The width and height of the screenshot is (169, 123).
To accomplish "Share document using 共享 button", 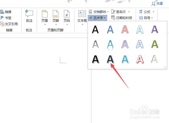I will click(157, 4).
